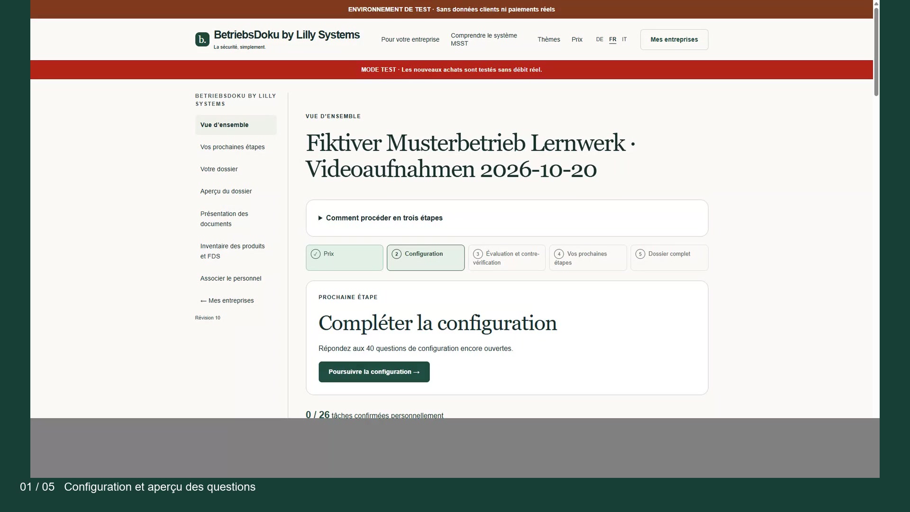Open 'Aperçu du dossier' sidebar link
This screenshot has width=910, height=512.
(x=236, y=191)
